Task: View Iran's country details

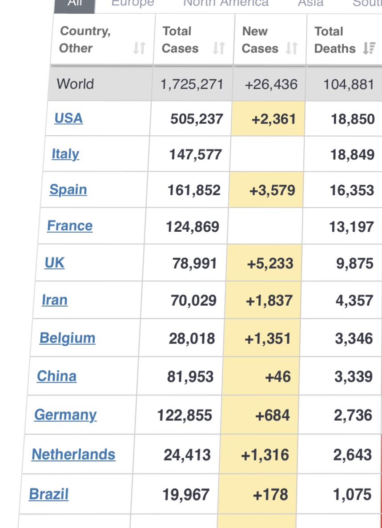Action: click(55, 300)
